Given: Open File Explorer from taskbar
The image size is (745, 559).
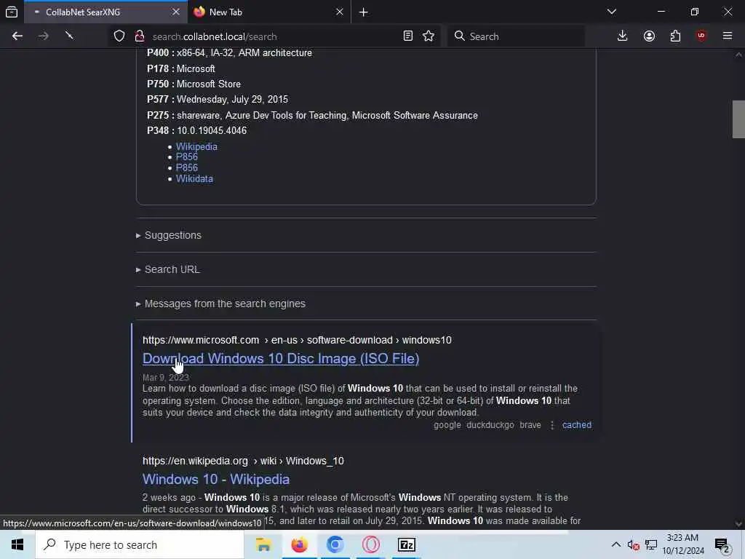Looking at the screenshot, I should coord(263,544).
